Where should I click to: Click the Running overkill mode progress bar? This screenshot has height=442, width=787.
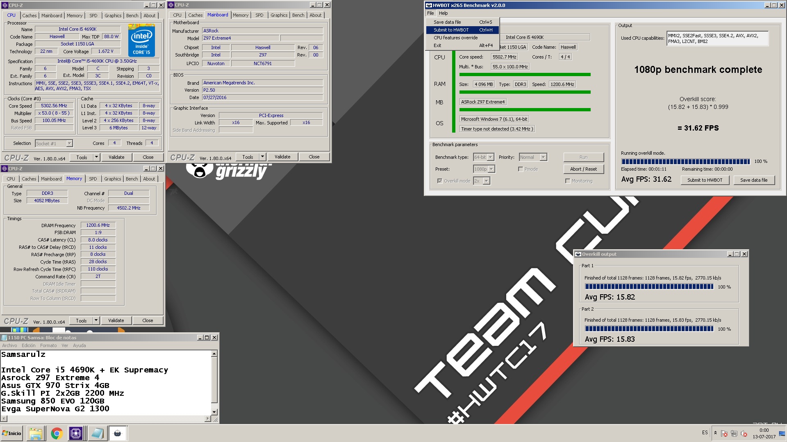(685, 161)
